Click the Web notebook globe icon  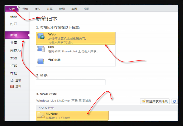tap(41, 36)
